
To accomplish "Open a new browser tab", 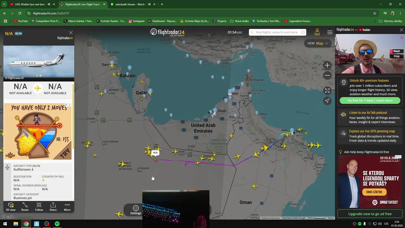I will coord(162,4).
